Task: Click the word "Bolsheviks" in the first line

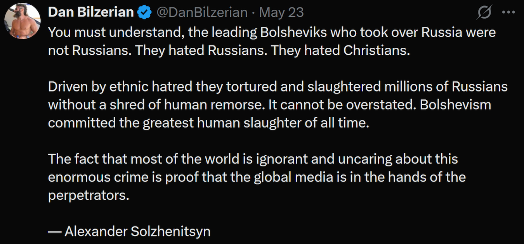Action: pos(295,33)
